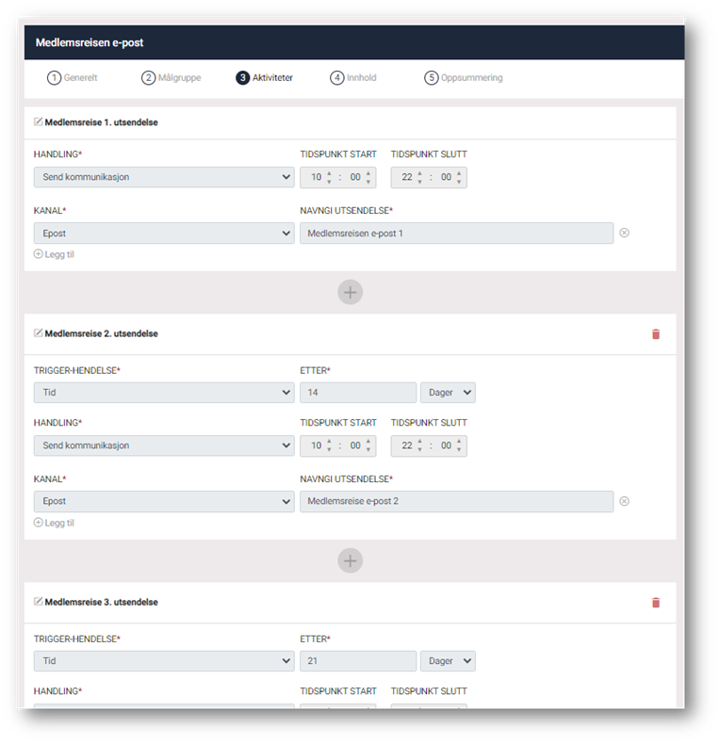
Task: Decrease start hour in 2. utsendelse
Action: pyautogui.click(x=329, y=450)
